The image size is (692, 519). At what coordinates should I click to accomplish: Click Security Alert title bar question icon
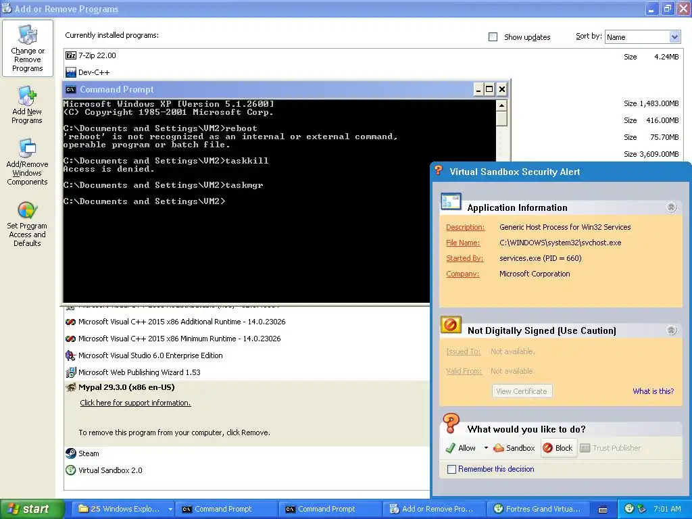tap(439, 170)
